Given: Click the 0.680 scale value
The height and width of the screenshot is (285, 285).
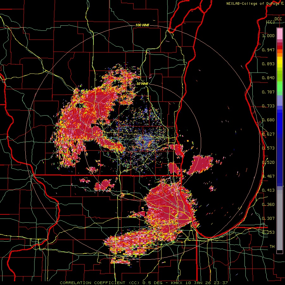Looking at the screenshot, I should tap(268, 120).
